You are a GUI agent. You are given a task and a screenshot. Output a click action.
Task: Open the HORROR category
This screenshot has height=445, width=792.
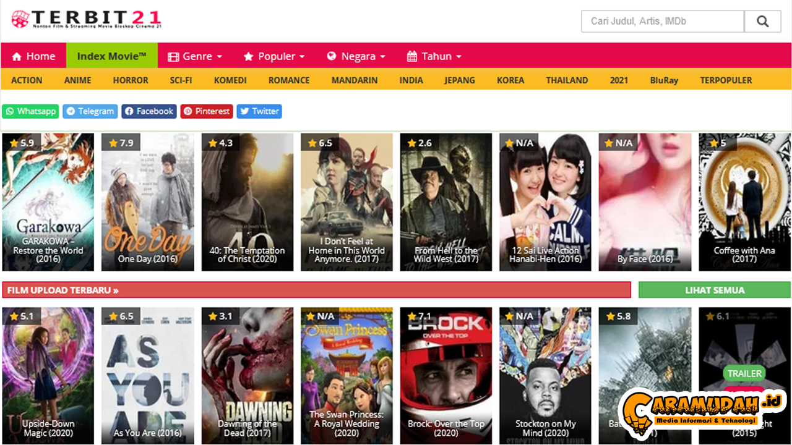pos(131,80)
